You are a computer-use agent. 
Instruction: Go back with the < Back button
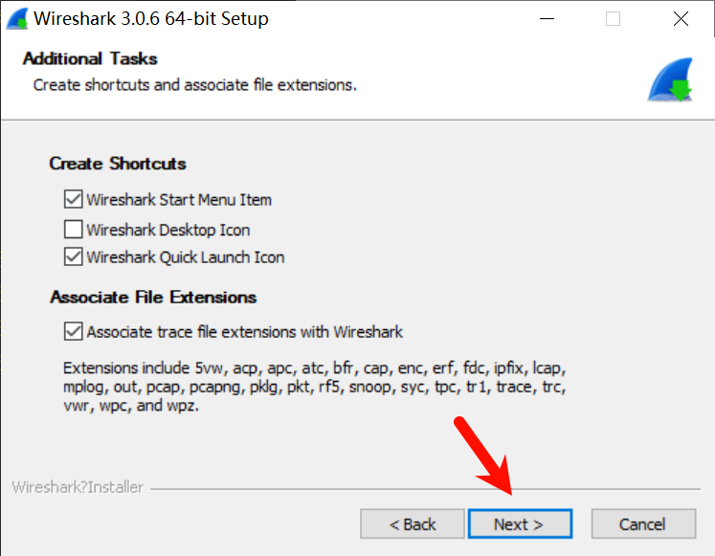(413, 524)
